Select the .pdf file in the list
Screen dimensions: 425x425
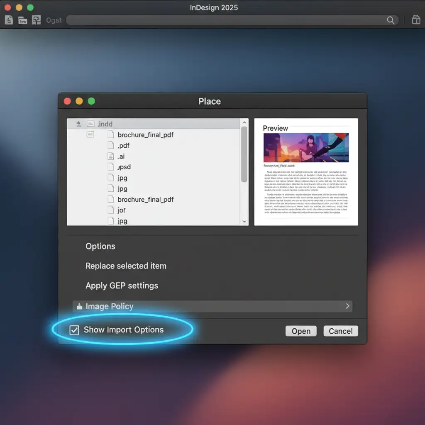pos(124,146)
